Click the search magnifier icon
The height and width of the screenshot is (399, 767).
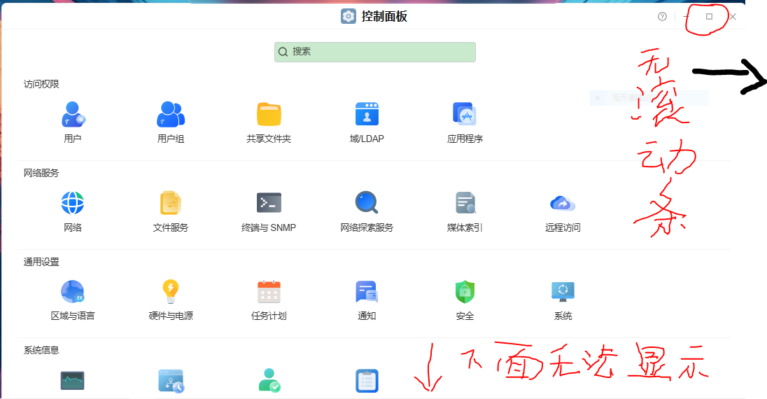click(283, 52)
